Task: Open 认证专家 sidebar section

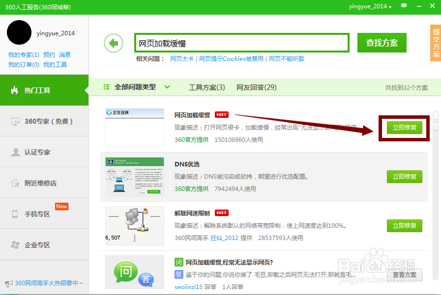Action: point(44,152)
